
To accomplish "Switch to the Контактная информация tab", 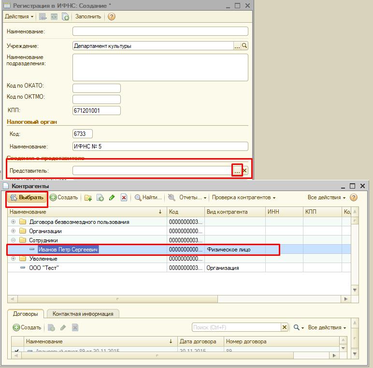I will (83, 314).
